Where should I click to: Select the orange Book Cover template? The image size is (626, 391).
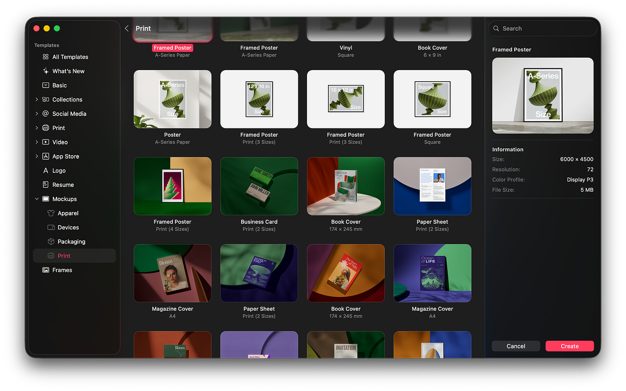coord(346,273)
